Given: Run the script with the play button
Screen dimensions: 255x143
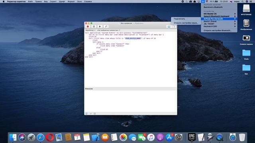Looking at the screenshot, I should click(x=100, y=27).
